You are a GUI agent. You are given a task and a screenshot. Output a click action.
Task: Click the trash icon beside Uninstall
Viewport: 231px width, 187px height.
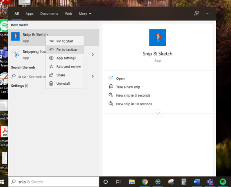[x=51, y=83]
